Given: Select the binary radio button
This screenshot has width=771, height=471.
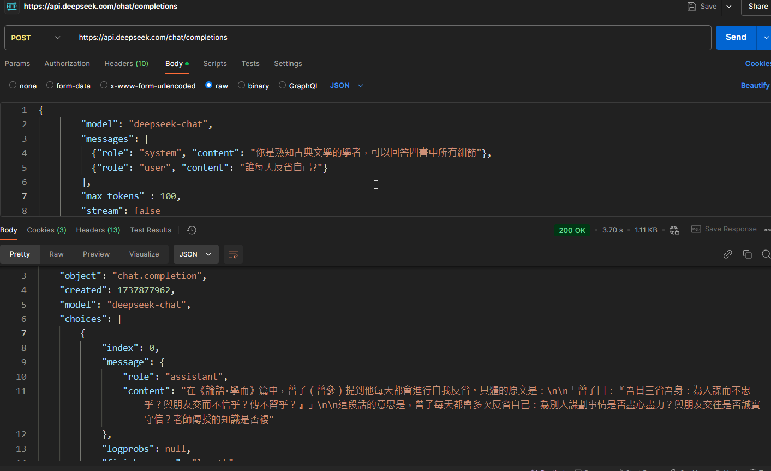Looking at the screenshot, I should 241,85.
